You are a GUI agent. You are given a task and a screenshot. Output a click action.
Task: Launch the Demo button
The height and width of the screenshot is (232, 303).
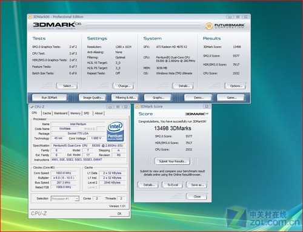198,98
